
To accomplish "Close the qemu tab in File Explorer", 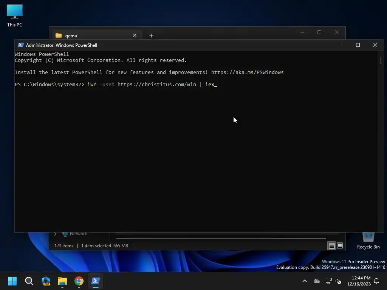I will click(135, 35).
